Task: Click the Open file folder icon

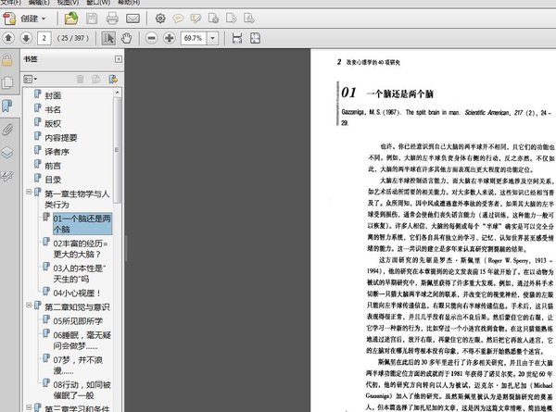Action: click(71, 18)
